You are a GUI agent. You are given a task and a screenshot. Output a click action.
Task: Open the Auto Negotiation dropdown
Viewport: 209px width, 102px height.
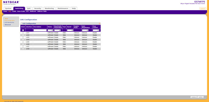pos(85,30)
